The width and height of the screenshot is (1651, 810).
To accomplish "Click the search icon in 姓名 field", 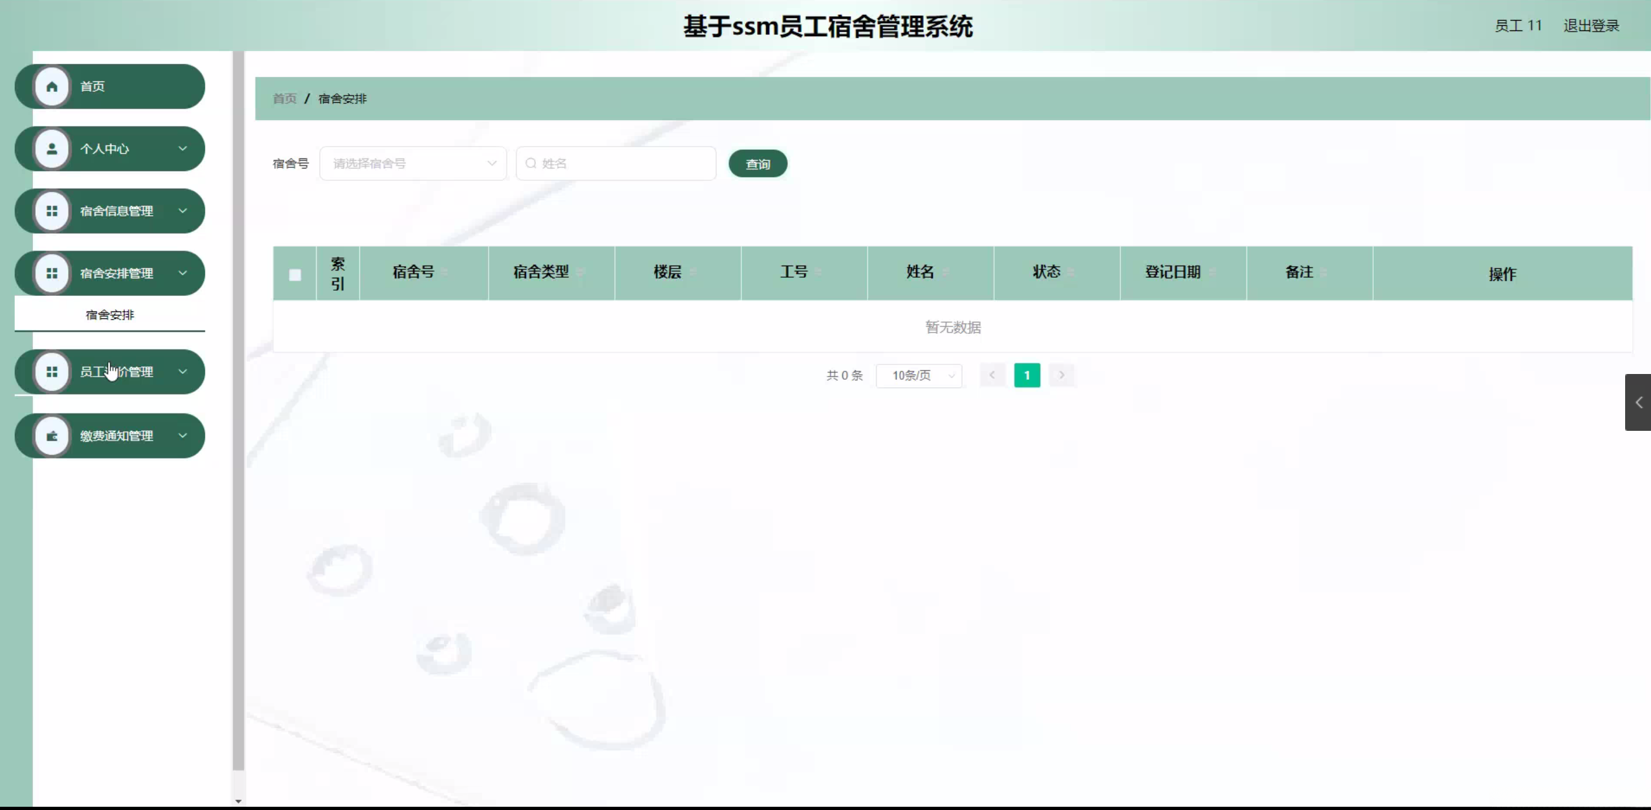I will click(x=531, y=163).
